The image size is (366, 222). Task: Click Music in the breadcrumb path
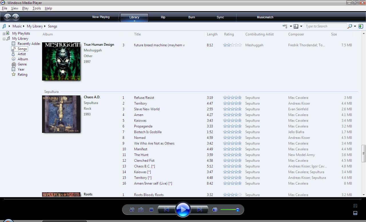pyautogui.click(x=17, y=26)
